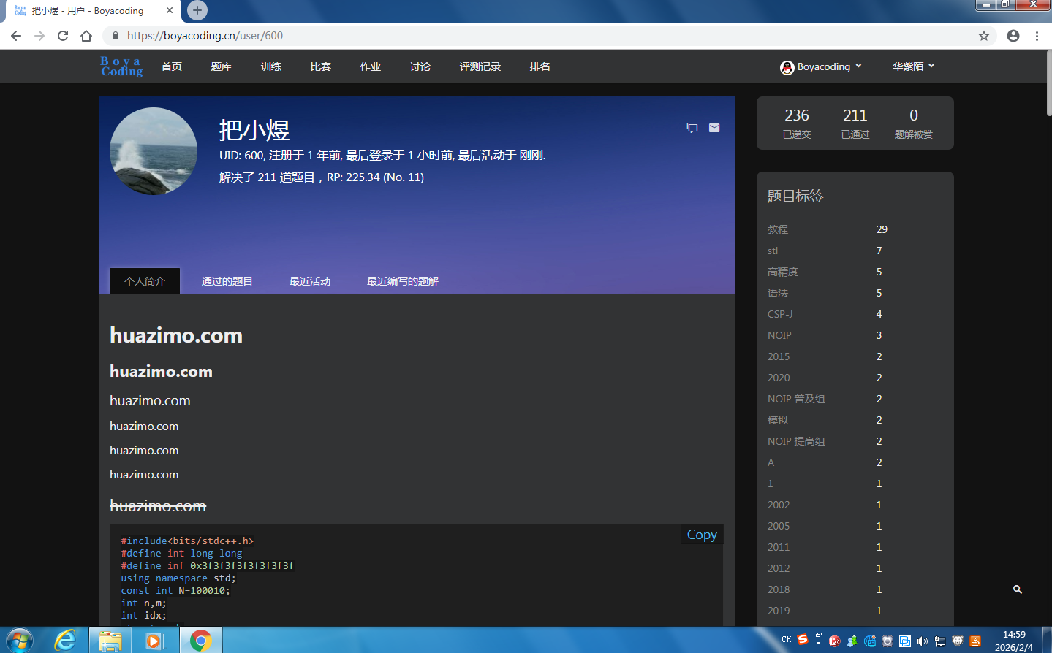Click the magnifier search icon at right
1052x653 pixels.
[1017, 589]
